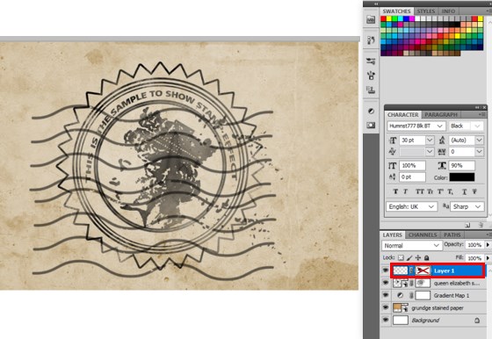
Task: Pick the cyan swatch in first row
Action: click(x=401, y=18)
